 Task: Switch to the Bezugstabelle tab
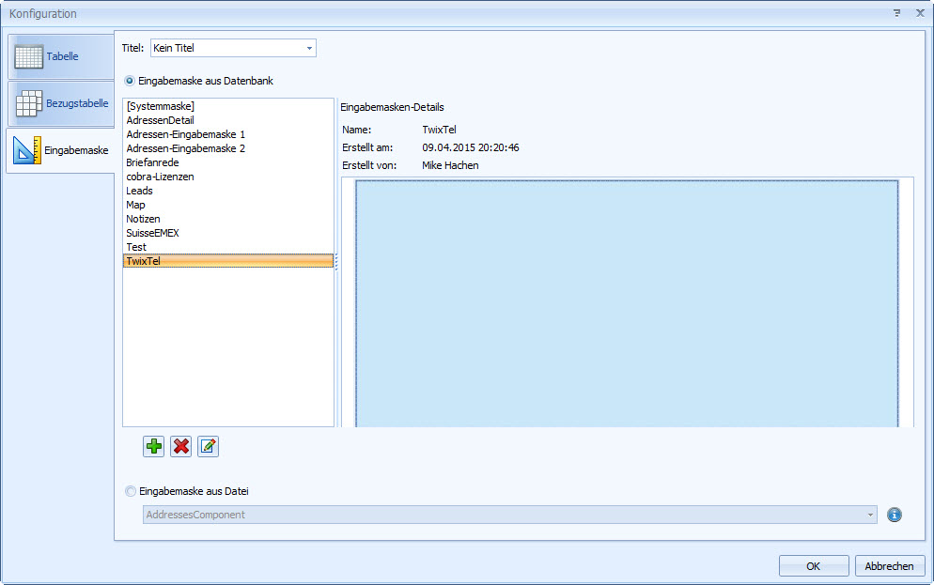61,103
